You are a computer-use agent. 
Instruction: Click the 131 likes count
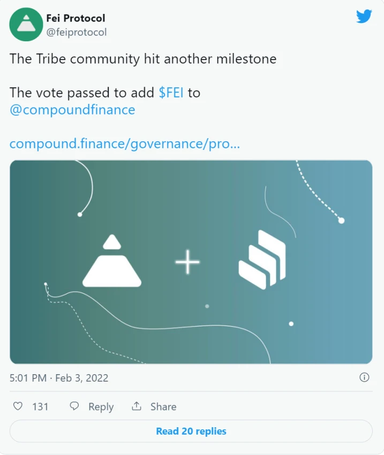[x=40, y=407]
